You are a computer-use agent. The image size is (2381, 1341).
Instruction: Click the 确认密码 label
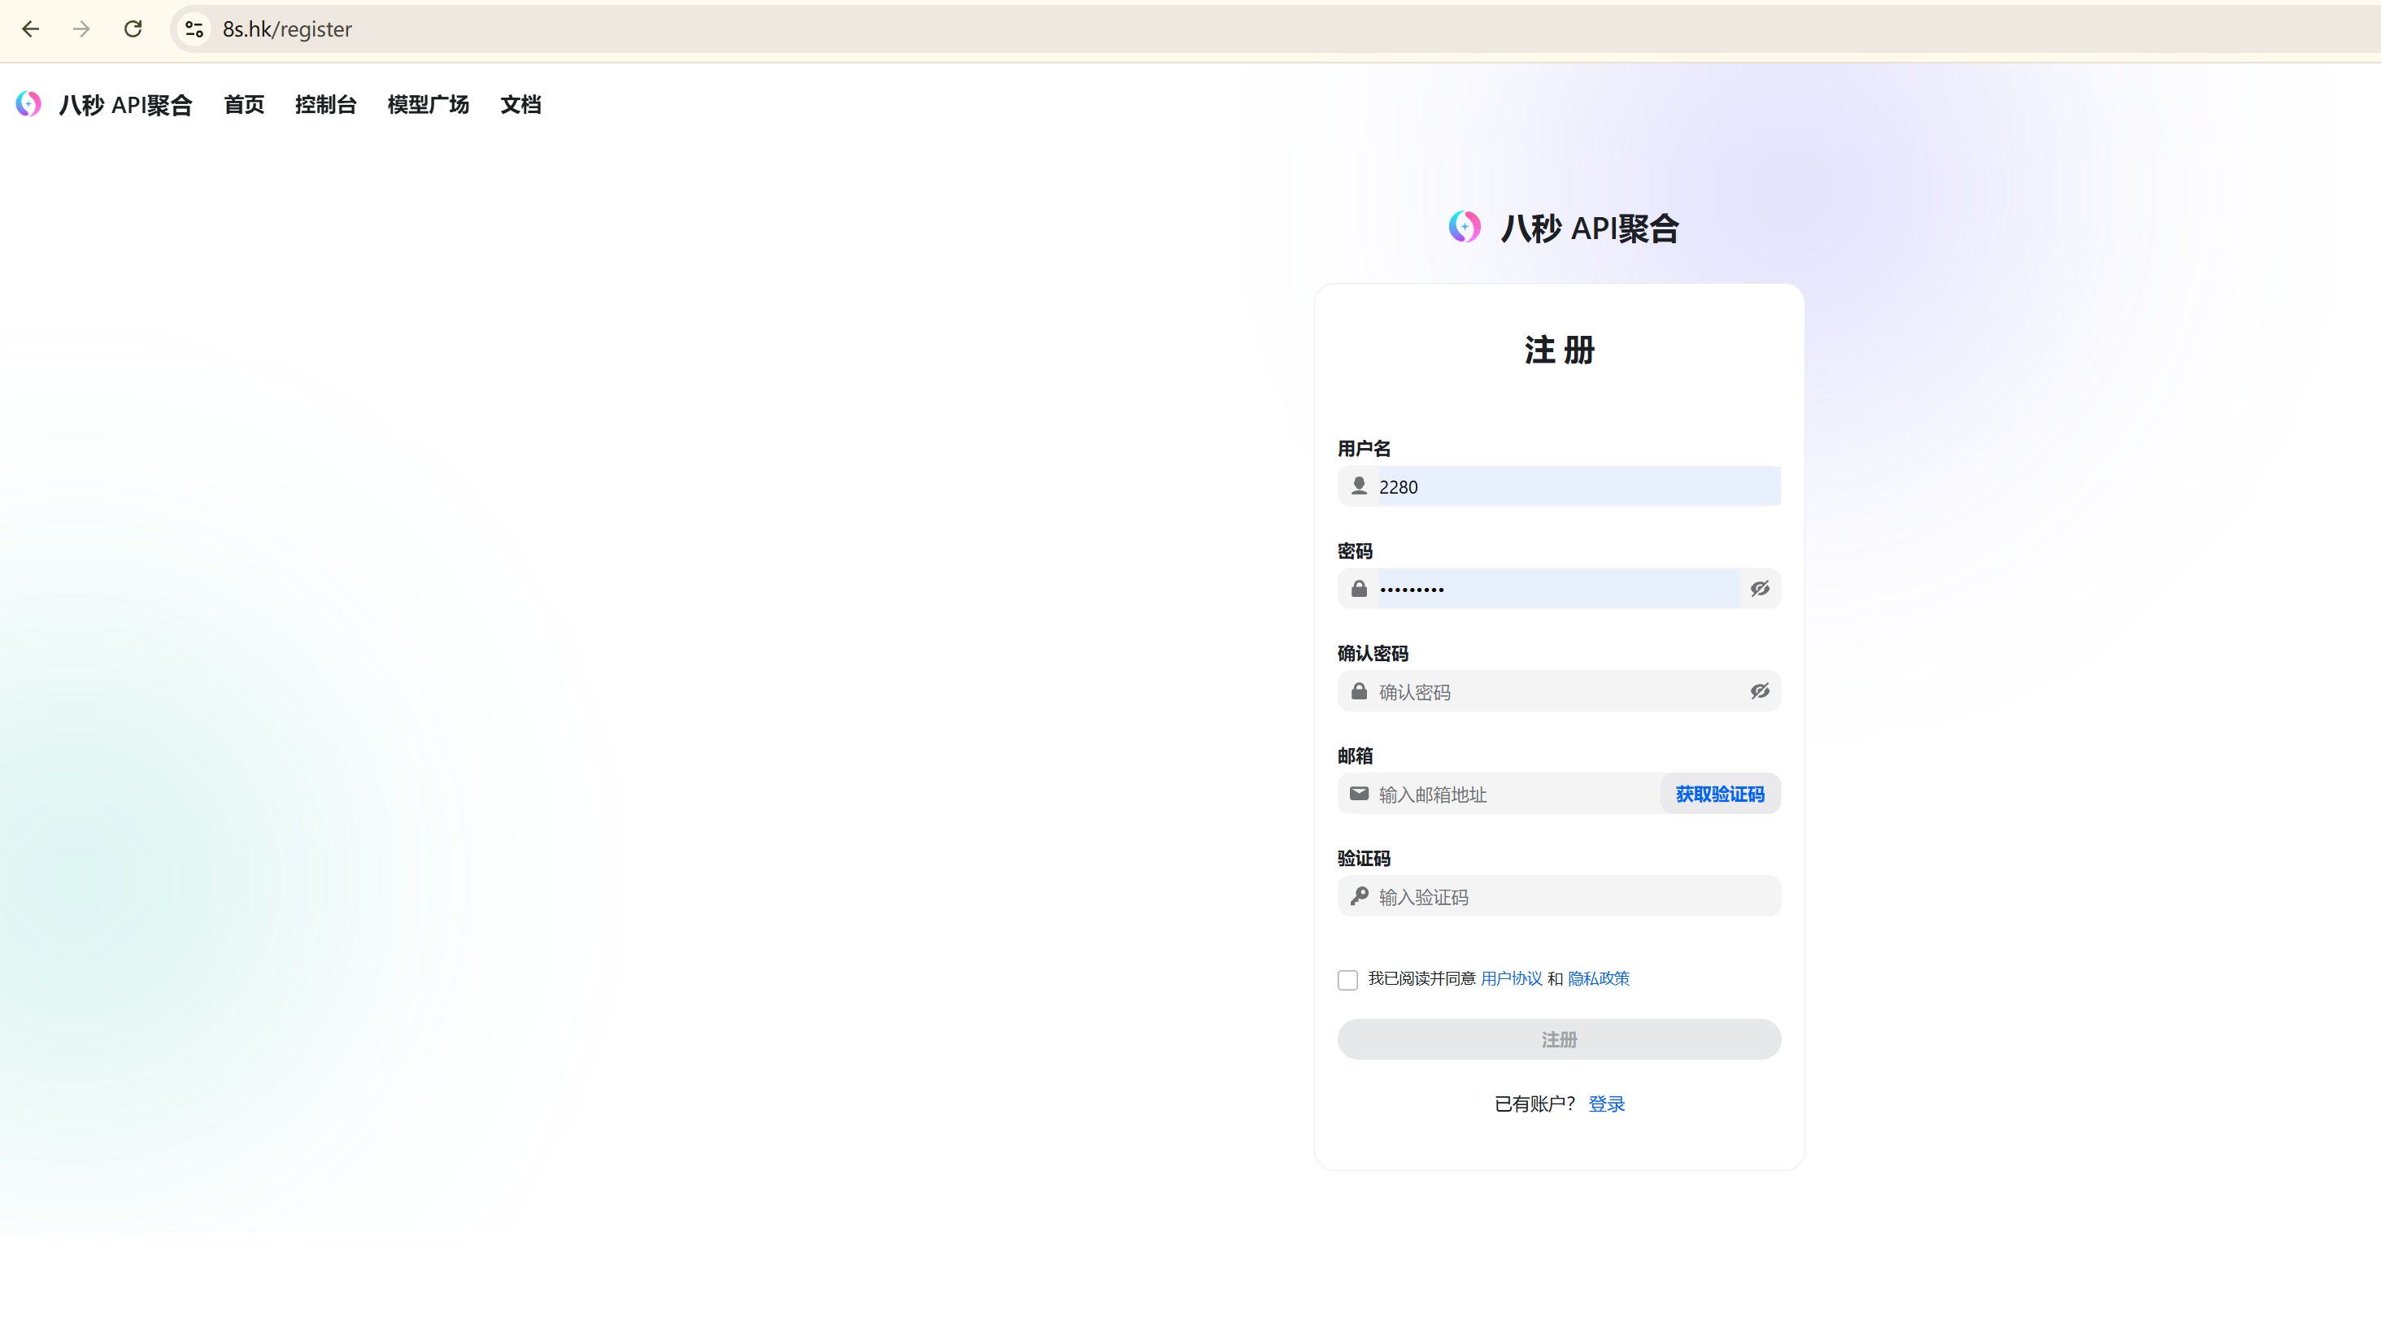click(x=1373, y=655)
